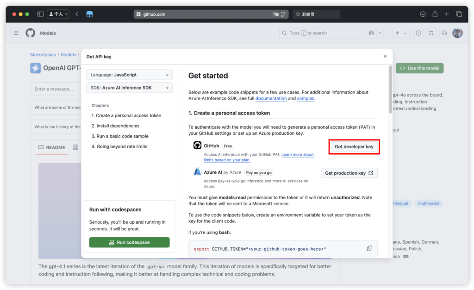Open the SDK: Azure AI Inference SDK dropdown
This screenshot has width=474, height=290.
pos(130,88)
